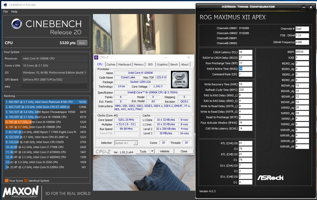This screenshot has height=200, width=317.
Task: Click the Channels # field showing Dual
Action: coord(302,29)
